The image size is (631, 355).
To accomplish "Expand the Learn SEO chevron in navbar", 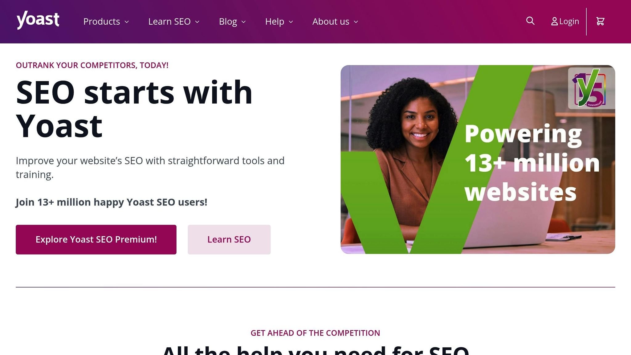I will coord(197,22).
